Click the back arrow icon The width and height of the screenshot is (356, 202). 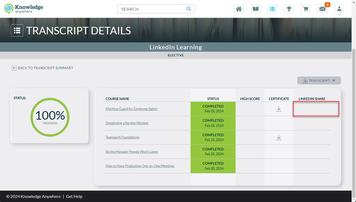14,68
